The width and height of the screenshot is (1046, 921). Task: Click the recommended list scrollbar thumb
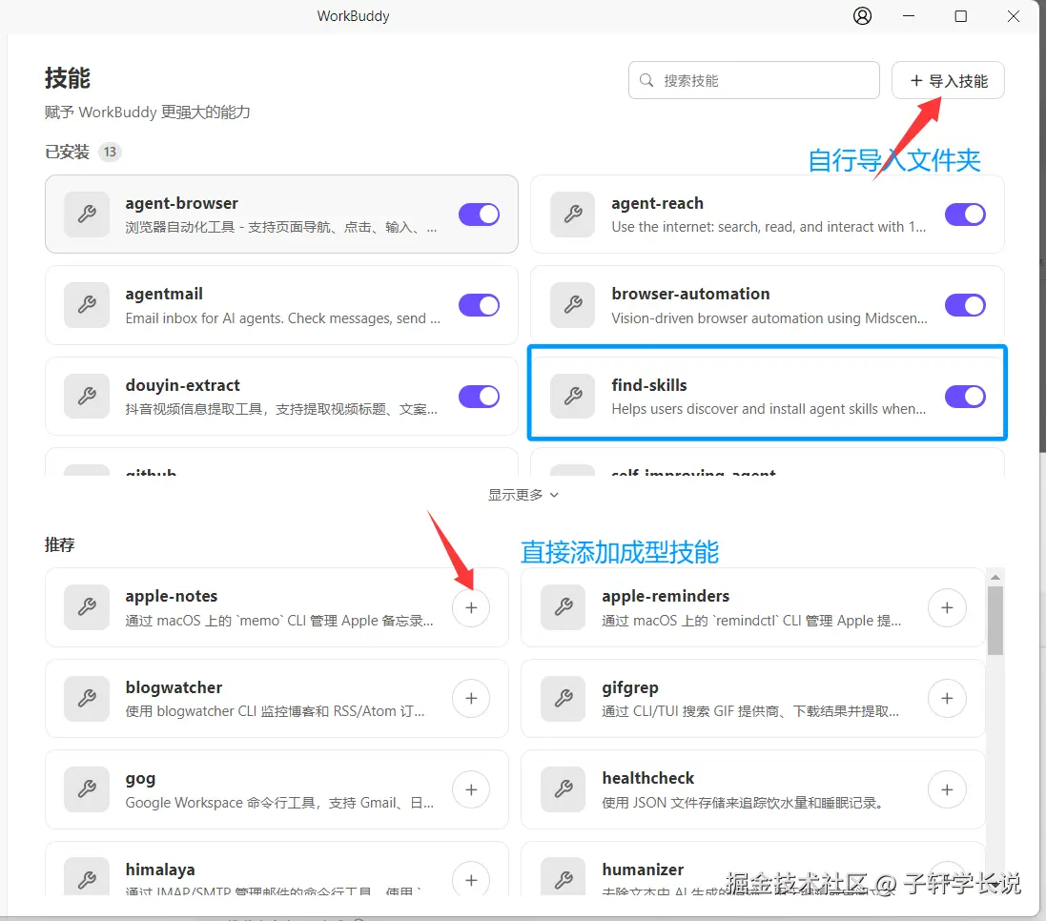pos(995,621)
